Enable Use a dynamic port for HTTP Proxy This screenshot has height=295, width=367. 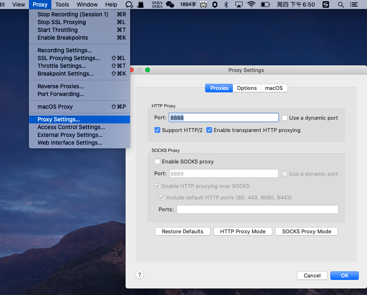(285, 118)
